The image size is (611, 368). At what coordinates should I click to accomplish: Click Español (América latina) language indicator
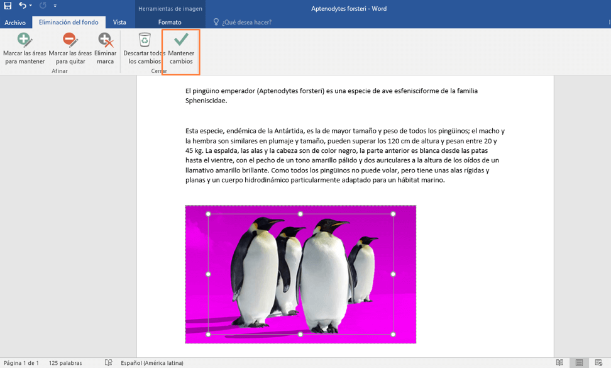pos(152,363)
